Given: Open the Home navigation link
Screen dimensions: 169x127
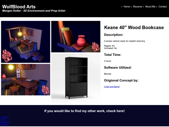Looking at the screenshot, I should 127,7.
